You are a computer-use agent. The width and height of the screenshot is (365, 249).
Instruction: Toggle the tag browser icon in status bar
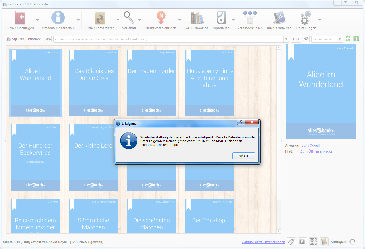291,242
